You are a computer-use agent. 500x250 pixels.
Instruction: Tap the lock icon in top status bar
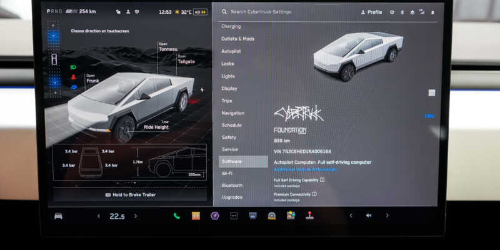[118, 12]
